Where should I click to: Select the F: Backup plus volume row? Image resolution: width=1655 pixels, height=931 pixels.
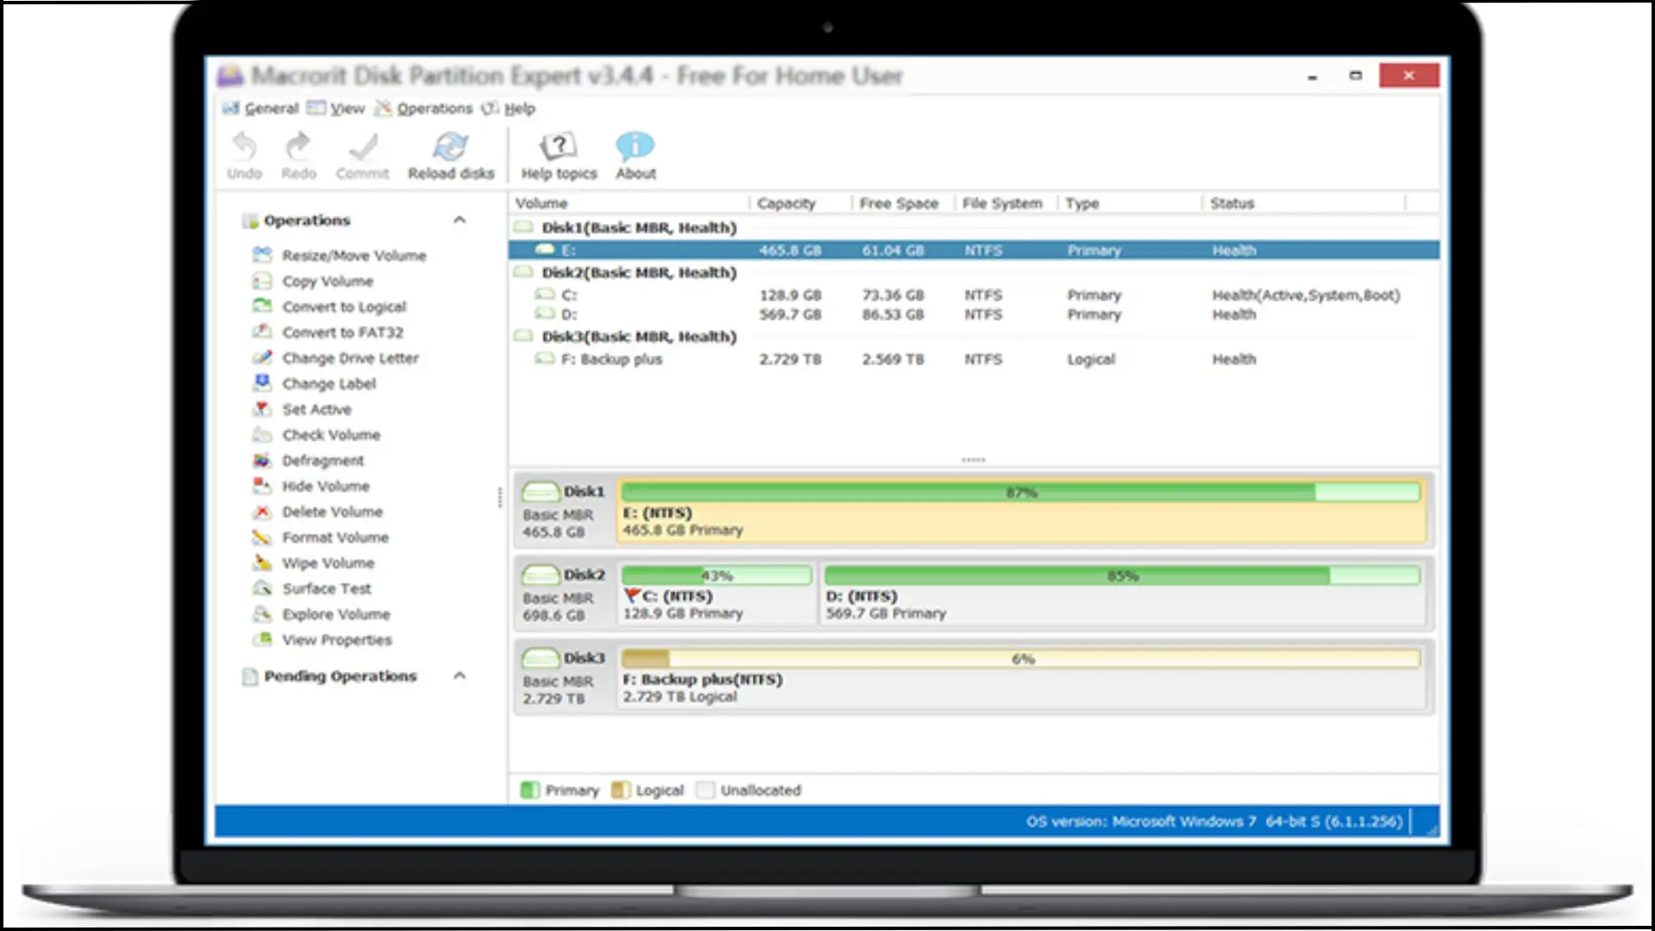[973, 359]
